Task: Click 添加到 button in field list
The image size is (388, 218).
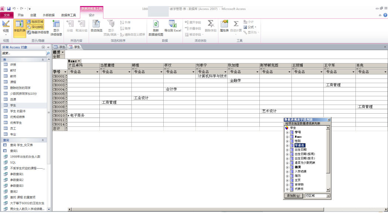Action: click(x=293, y=195)
